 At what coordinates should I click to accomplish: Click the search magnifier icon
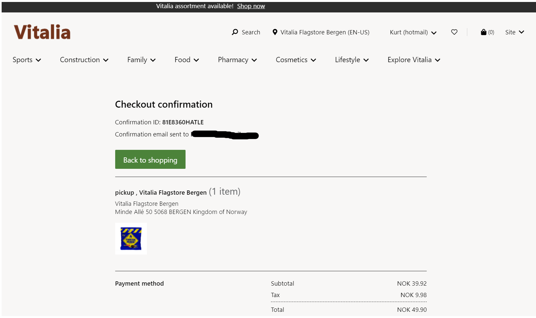[235, 32]
